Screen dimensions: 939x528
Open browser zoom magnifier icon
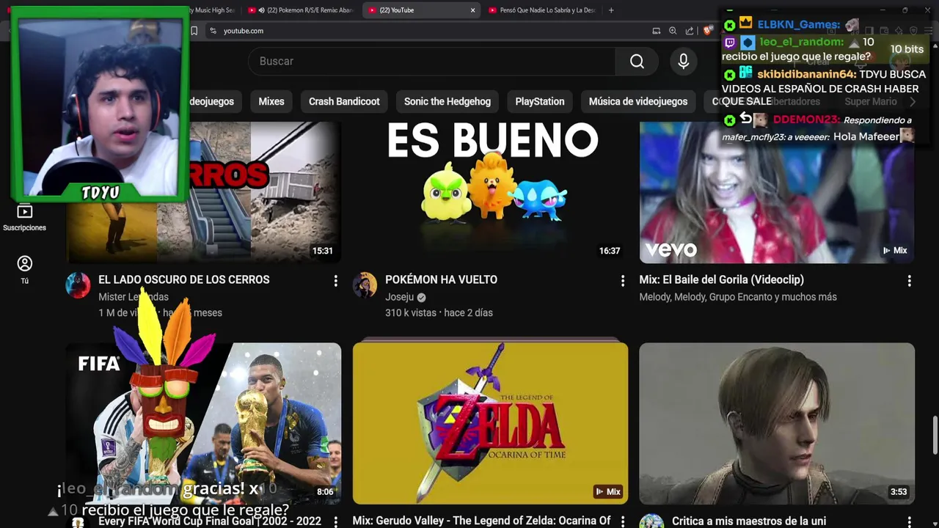point(673,31)
